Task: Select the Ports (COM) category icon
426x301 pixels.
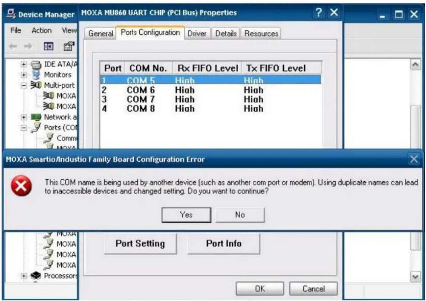Action: [x=36, y=127]
